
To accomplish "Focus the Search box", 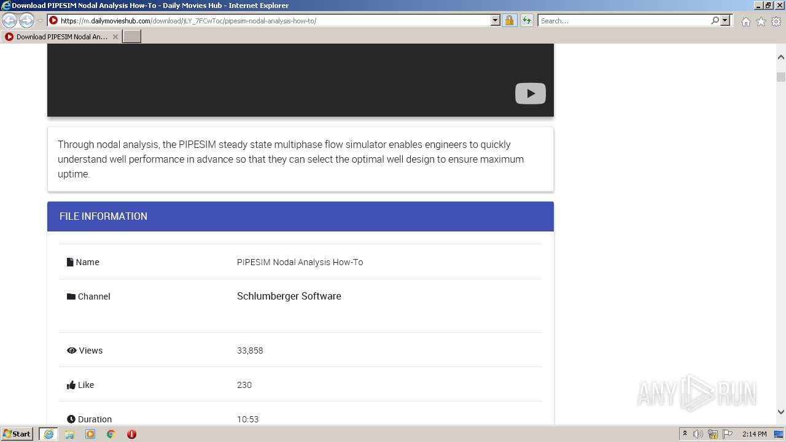I will coord(624,21).
